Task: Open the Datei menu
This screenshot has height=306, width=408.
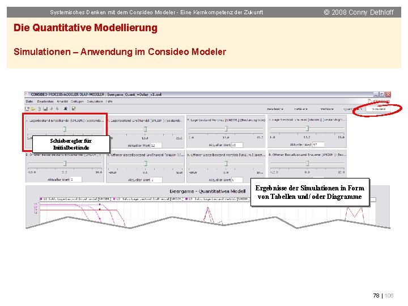Action: click(x=29, y=101)
